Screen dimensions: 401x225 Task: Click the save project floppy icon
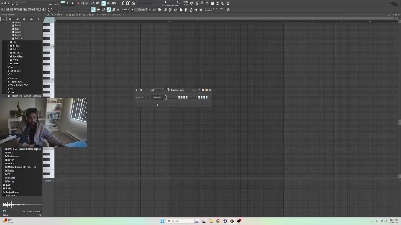coord(212,3)
